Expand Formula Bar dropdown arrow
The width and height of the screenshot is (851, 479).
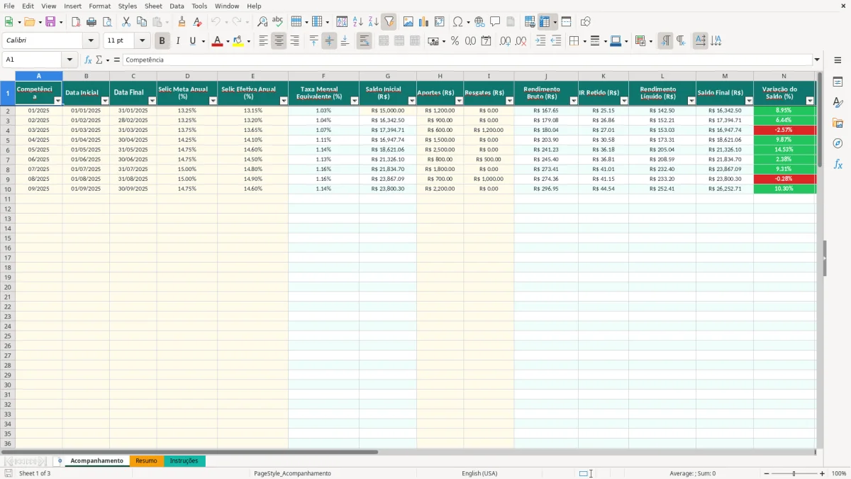(817, 60)
